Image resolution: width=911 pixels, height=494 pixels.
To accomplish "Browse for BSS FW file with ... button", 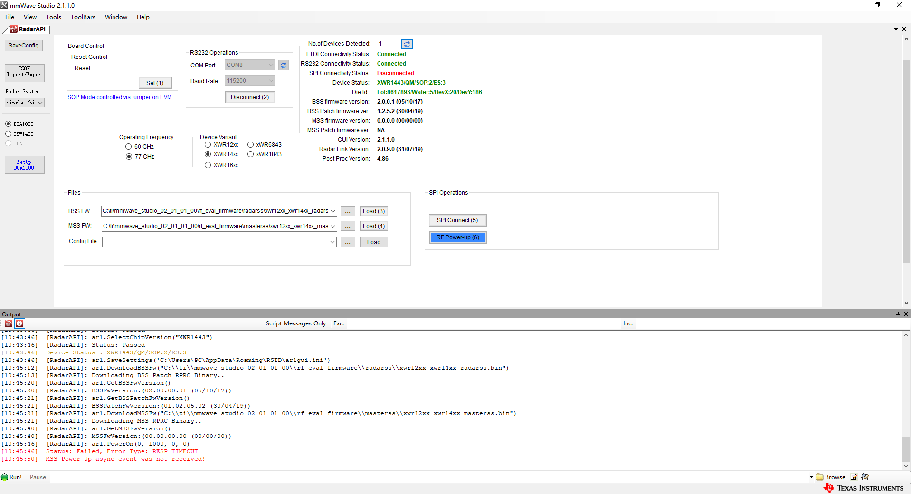I will click(348, 211).
